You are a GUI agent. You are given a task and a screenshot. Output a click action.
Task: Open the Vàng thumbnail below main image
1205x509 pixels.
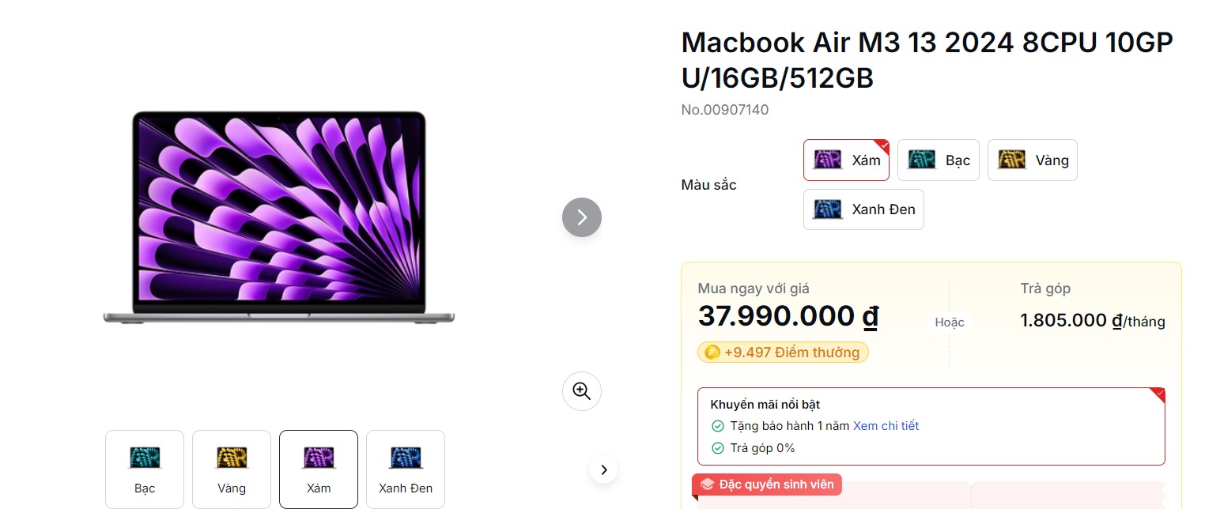click(232, 469)
